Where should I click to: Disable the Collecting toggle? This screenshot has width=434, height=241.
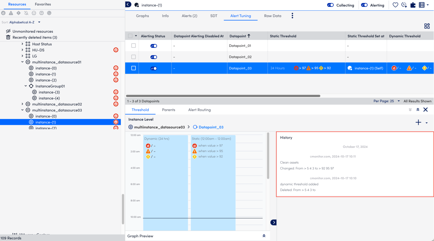pyautogui.click(x=330, y=5)
